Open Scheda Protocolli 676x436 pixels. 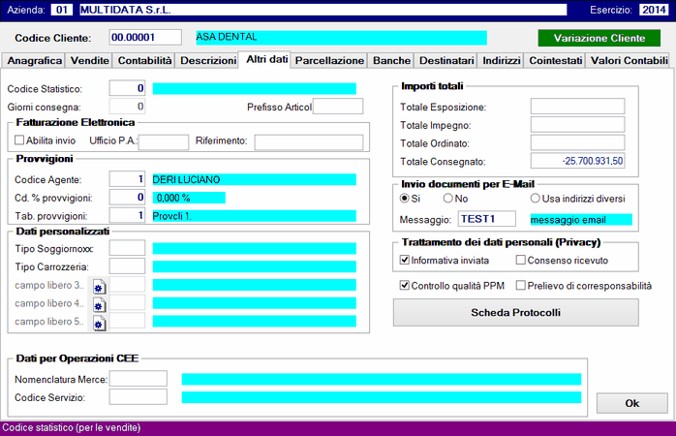point(515,313)
